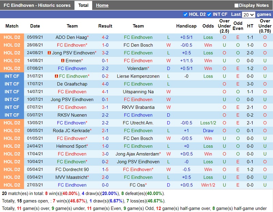Open FC Utrecht Am. team link
The image size is (273, 212).
coord(138,123)
